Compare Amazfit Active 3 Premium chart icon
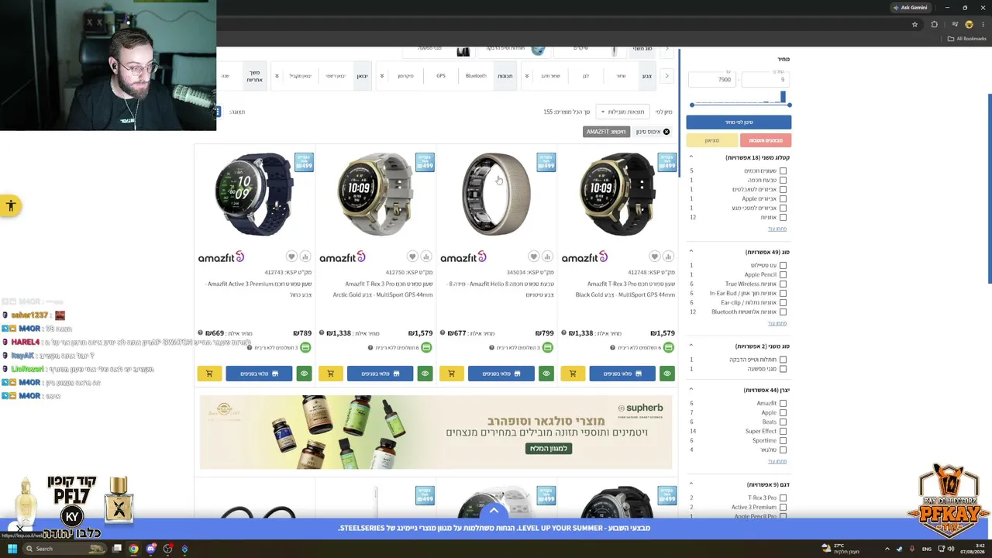Viewport: 992px width, 558px height. click(x=305, y=257)
